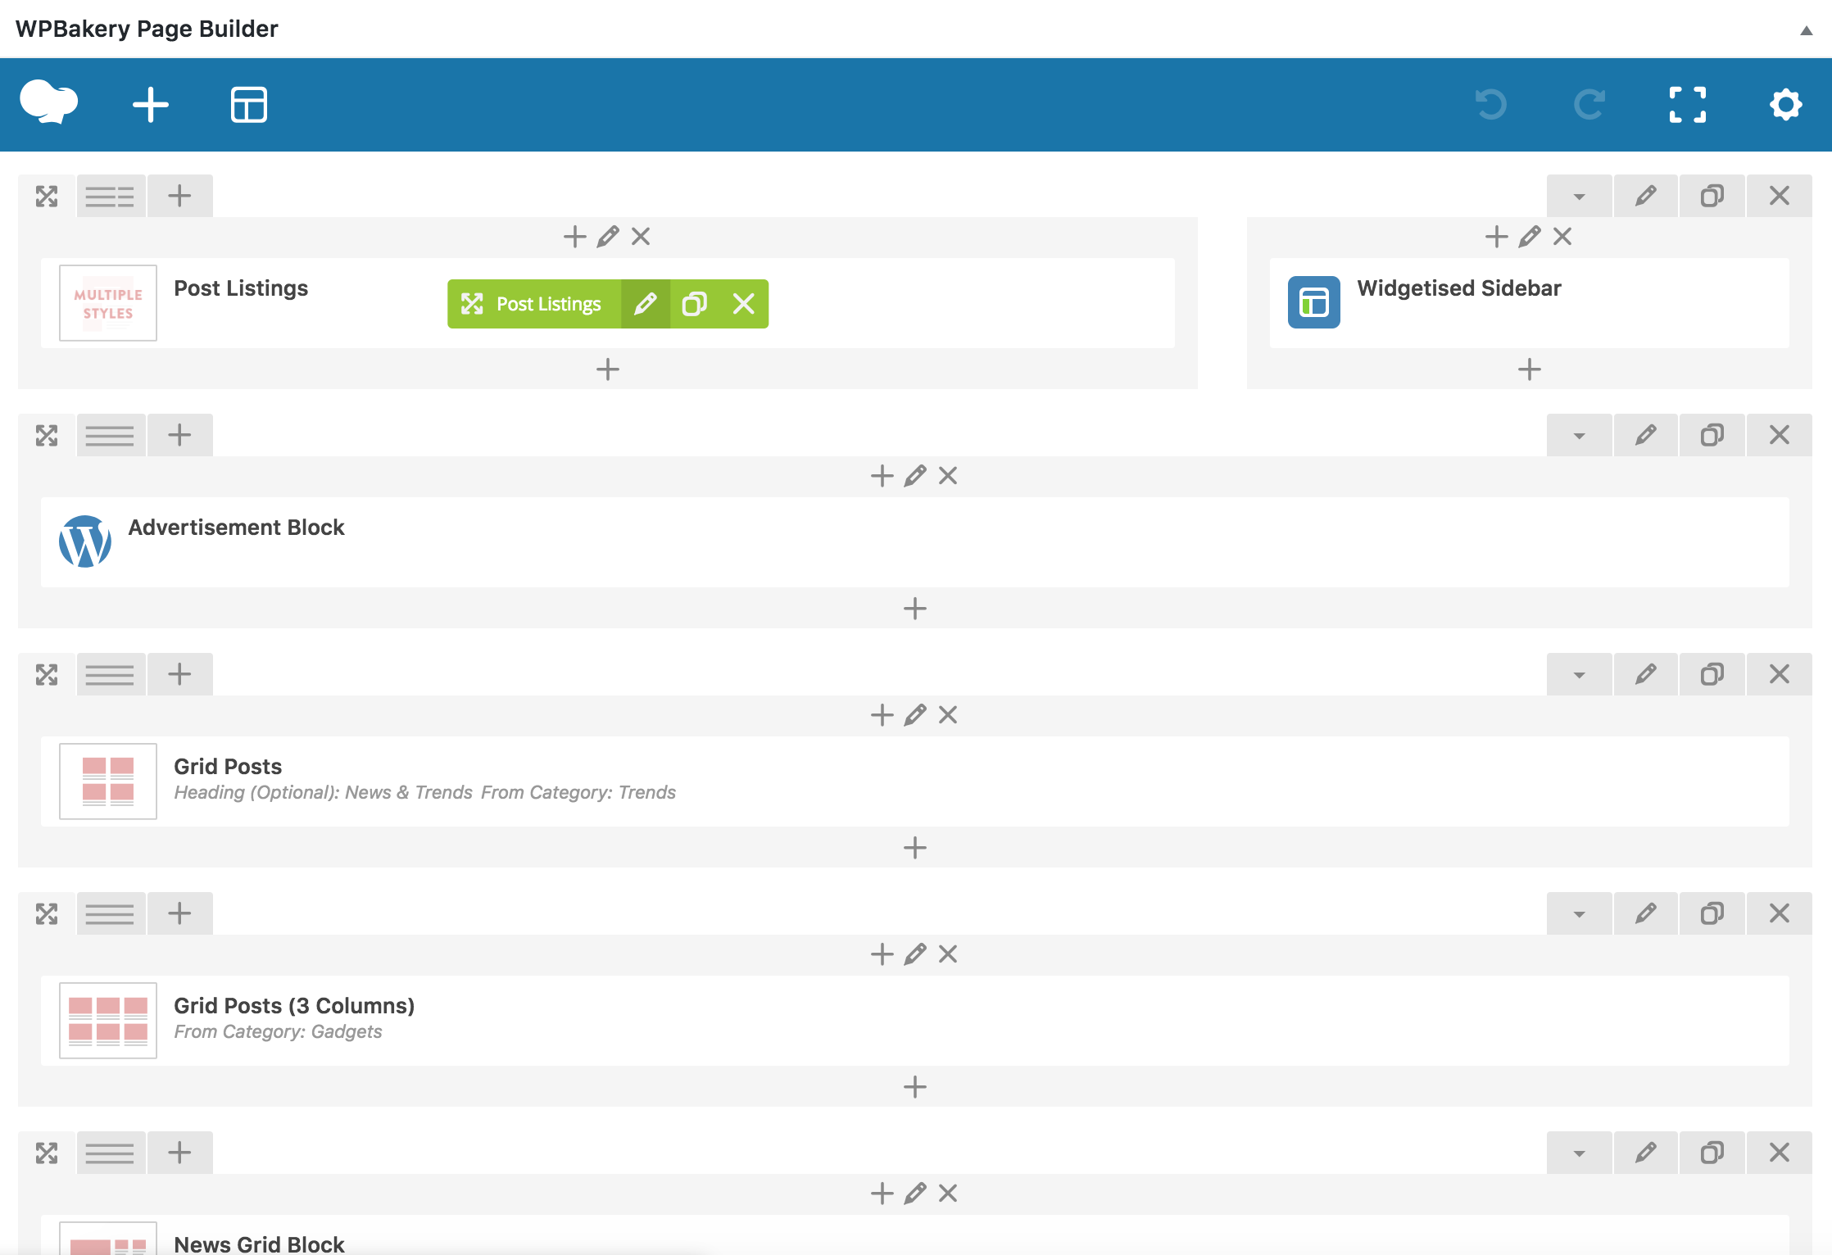The height and width of the screenshot is (1255, 1832).
Task: Delete the Grid Posts (3 Columns) column
Action: click(x=948, y=954)
